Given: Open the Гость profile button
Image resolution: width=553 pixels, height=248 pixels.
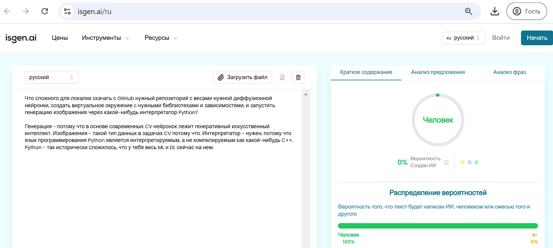Looking at the screenshot, I should pyautogui.click(x=527, y=11).
